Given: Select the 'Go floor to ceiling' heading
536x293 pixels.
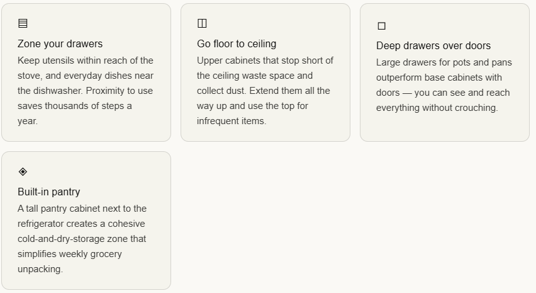Looking at the screenshot, I should [x=237, y=44].
